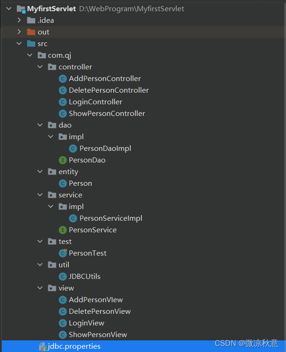The height and width of the screenshot is (352, 286).
Task: Open the ShowPersonView class
Action: coord(98,335)
